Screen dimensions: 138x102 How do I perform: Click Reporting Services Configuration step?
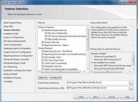(18, 56)
